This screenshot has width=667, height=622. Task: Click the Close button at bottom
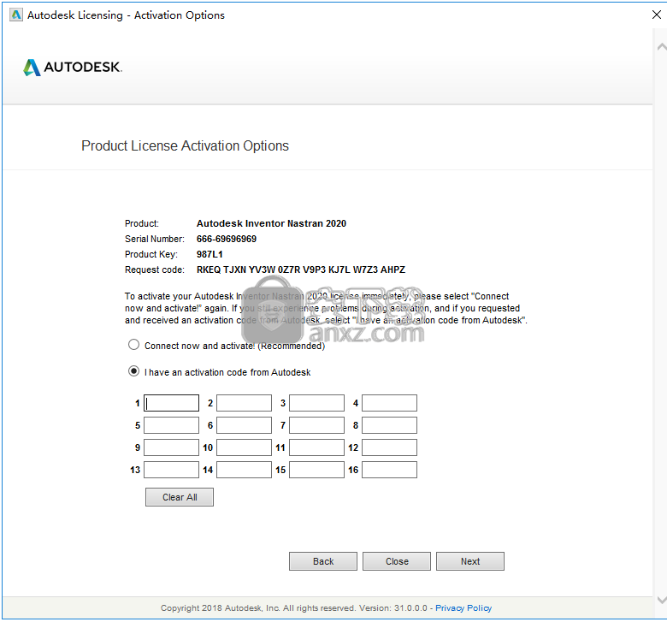click(397, 561)
